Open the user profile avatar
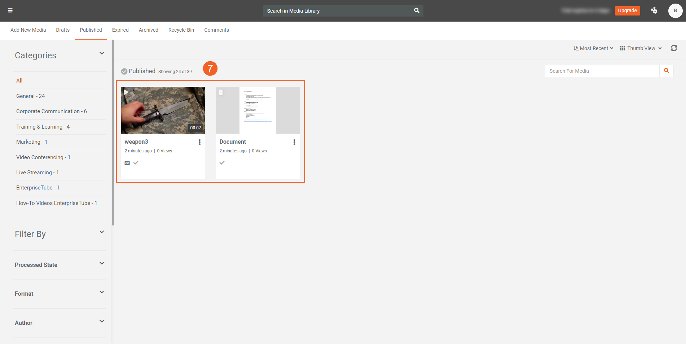Screen dimensions: 686x344 675,10
